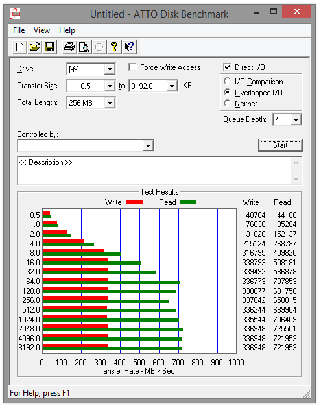Minimize the ATTO Disk Benchmark window
The height and width of the screenshot is (408, 321).
(256, 12)
